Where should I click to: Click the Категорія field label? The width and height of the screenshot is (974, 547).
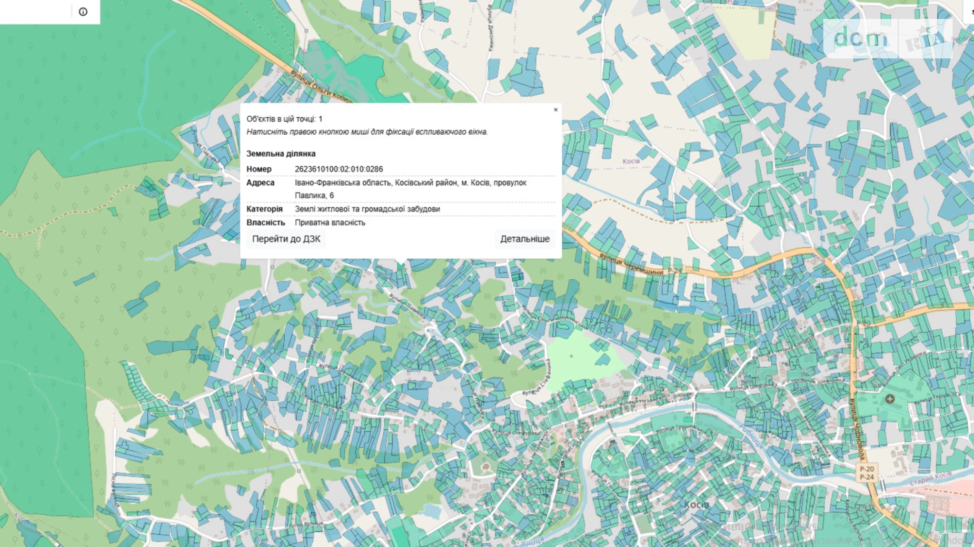pos(264,209)
